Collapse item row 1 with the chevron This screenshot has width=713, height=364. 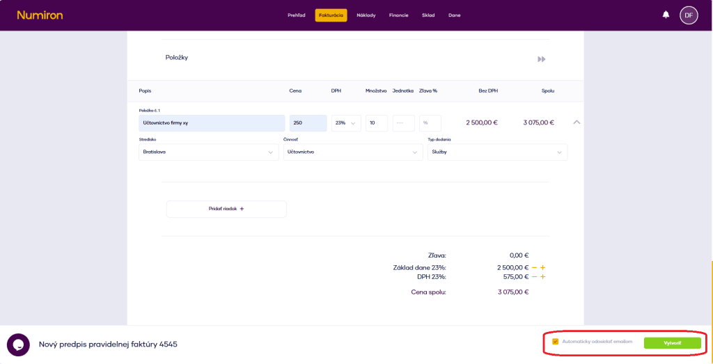(x=576, y=122)
